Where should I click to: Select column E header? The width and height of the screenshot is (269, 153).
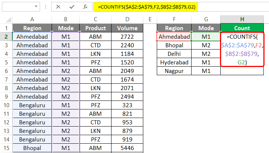pyautogui.click(x=150, y=19)
